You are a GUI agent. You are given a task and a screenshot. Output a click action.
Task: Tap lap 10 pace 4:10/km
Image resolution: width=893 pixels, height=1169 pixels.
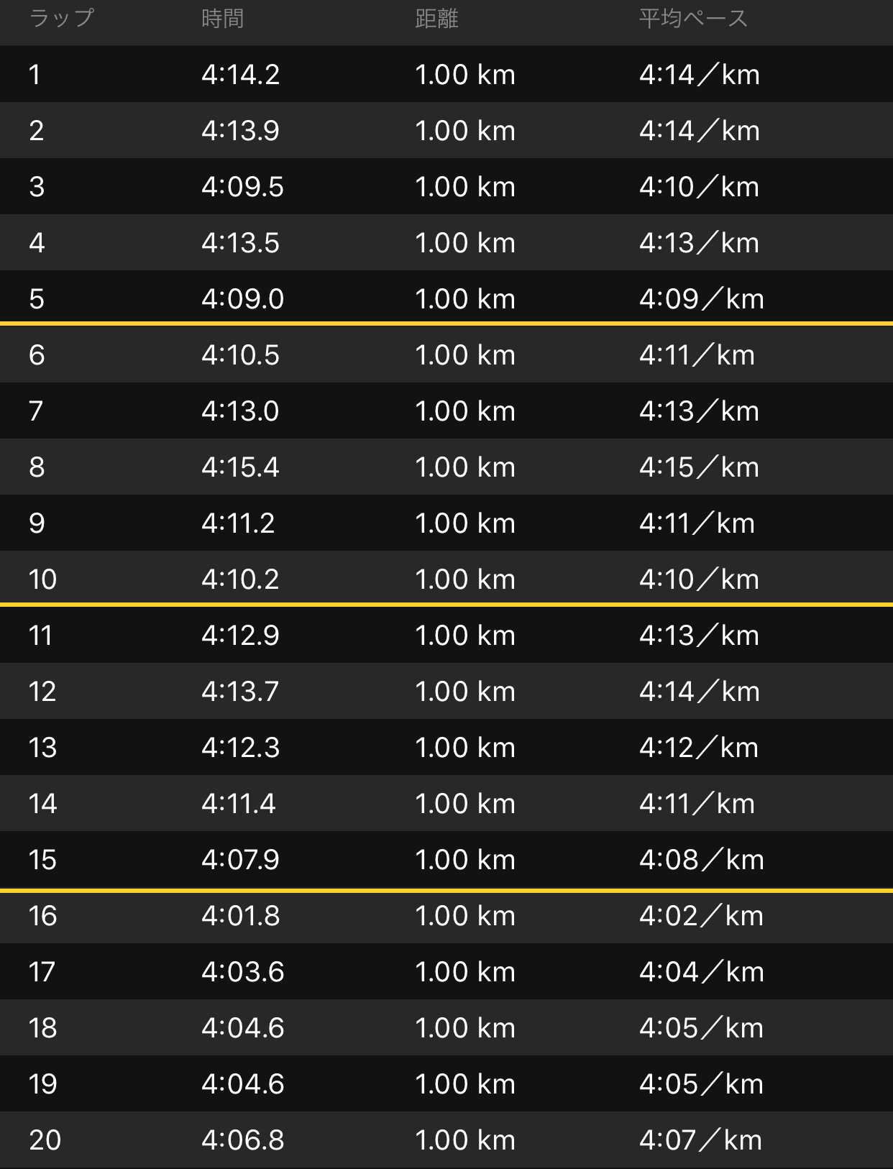(x=700, y=579)
